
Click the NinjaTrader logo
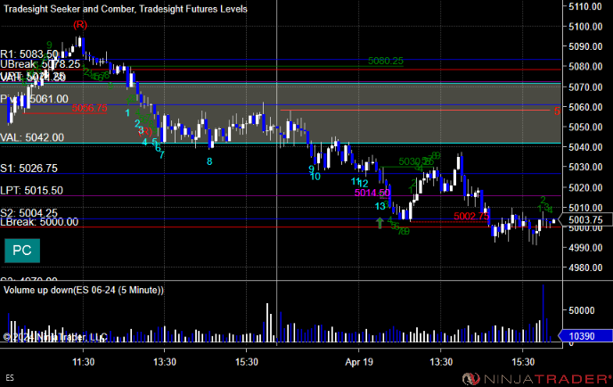pyautogui.click(x=537, y=378)
